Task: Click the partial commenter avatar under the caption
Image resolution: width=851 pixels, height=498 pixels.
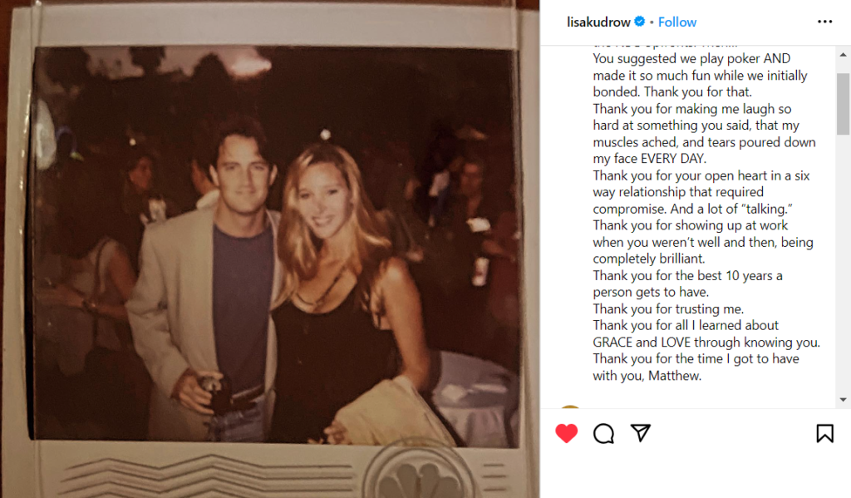Action: (570, 407)
